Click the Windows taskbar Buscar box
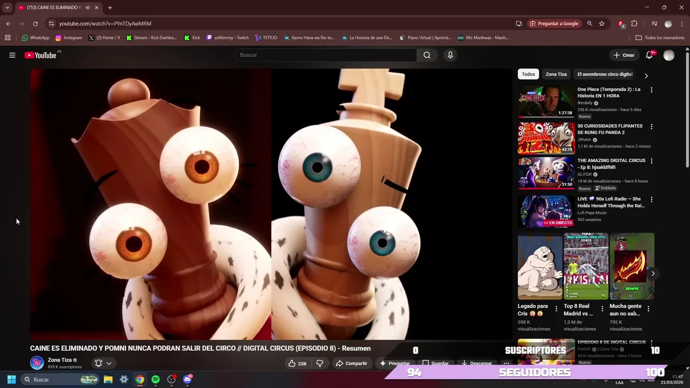Screen dimensions: 690x388 click(60, 379)
